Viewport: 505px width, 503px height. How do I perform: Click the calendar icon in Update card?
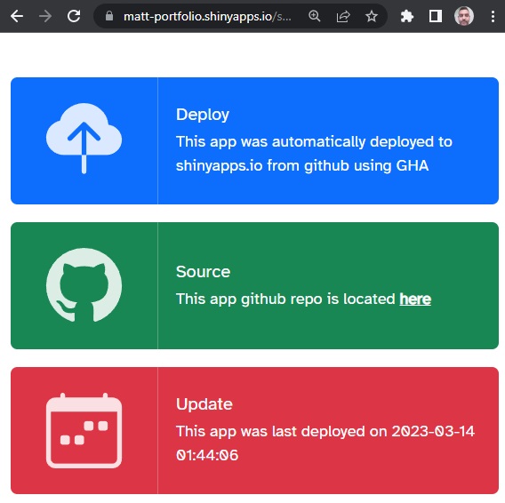coord(84,430)
